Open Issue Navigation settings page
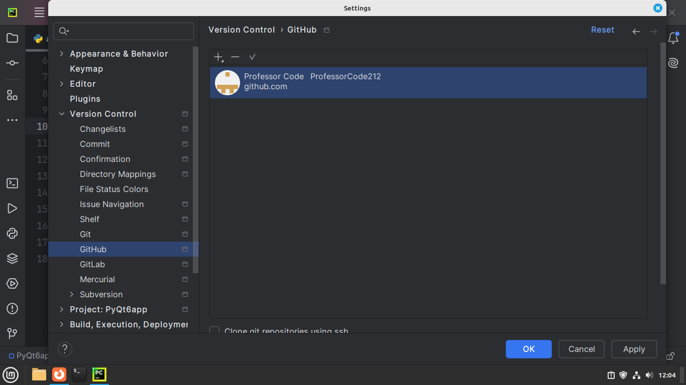 tap(111, 204)
